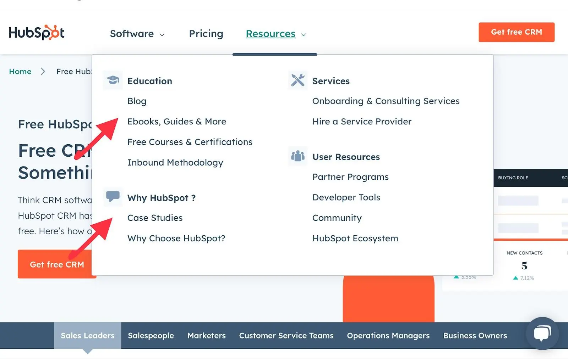Click the HubSpot logo
Viewport: 568px width, 359px height.
pos(37,33)
